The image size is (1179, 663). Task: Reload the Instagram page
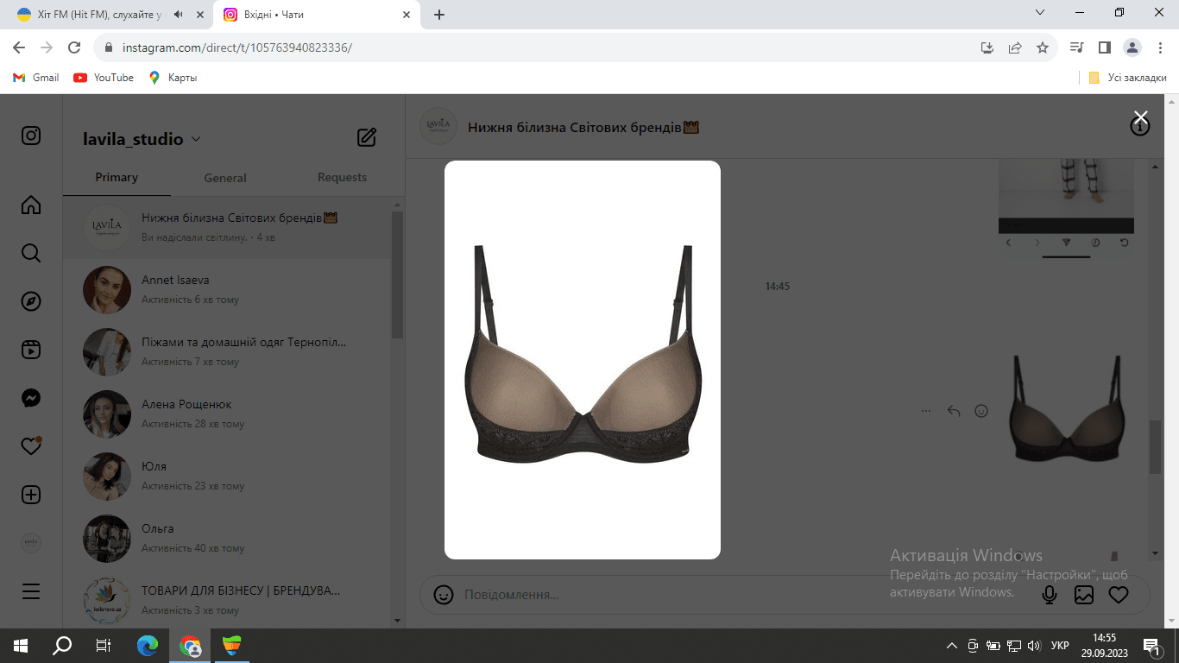74,47
